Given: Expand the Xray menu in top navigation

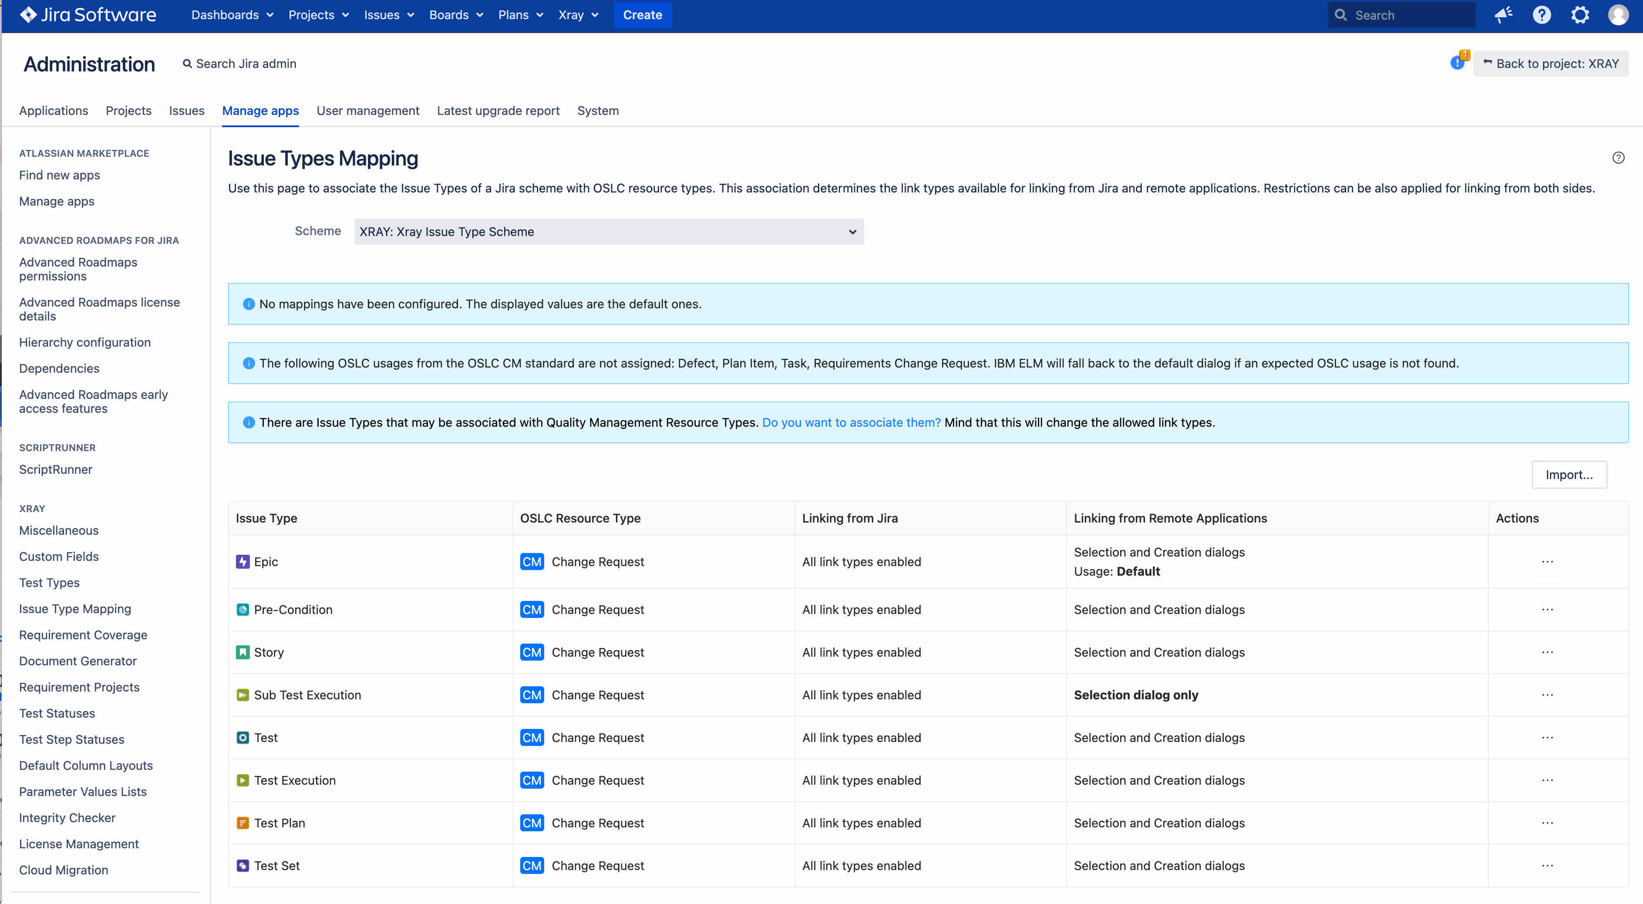Looking at the screenshot, I should click(578, 15).
